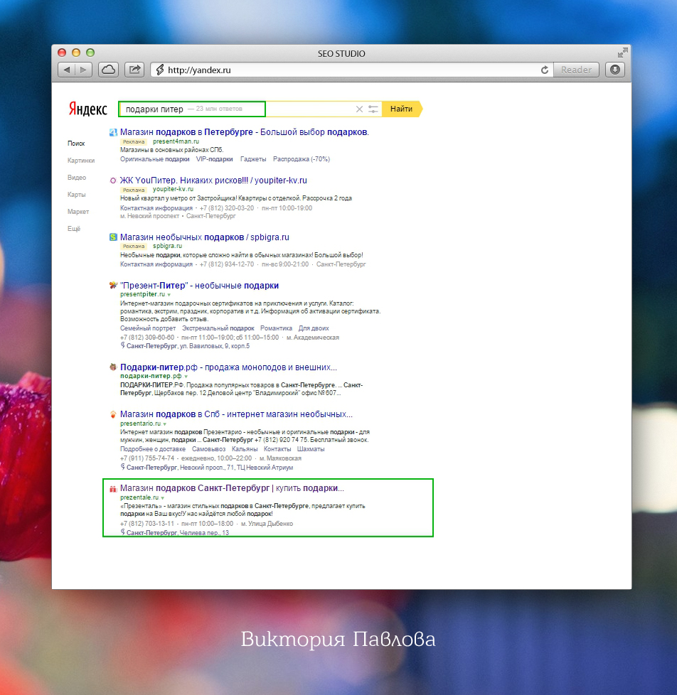The height and width of the screenshot is (695, 677).
Task: Click the Yandex logo
Action: pyautogui.click(x=88, y=109)
